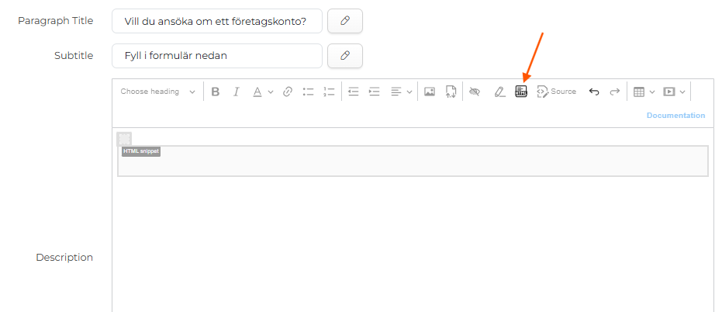Click the "HTML snippet" label tag
Screen dimensions: 722x312
[141, 151]
